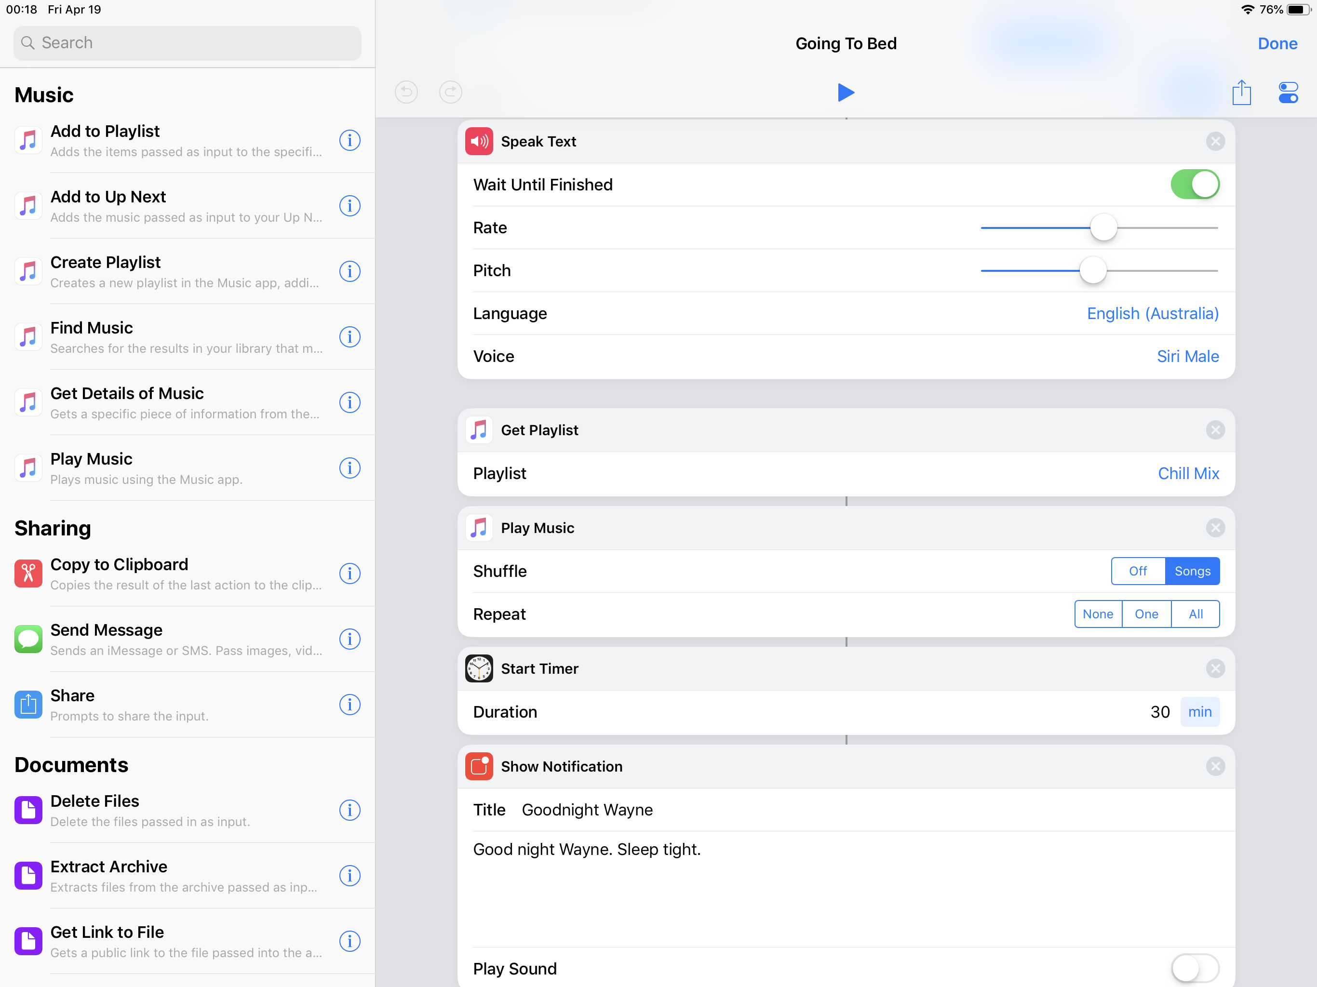Tap the Speak Text speaker icon
Image resolution: width=1317 pixels, height=987 pixels.
click(479, 142)
